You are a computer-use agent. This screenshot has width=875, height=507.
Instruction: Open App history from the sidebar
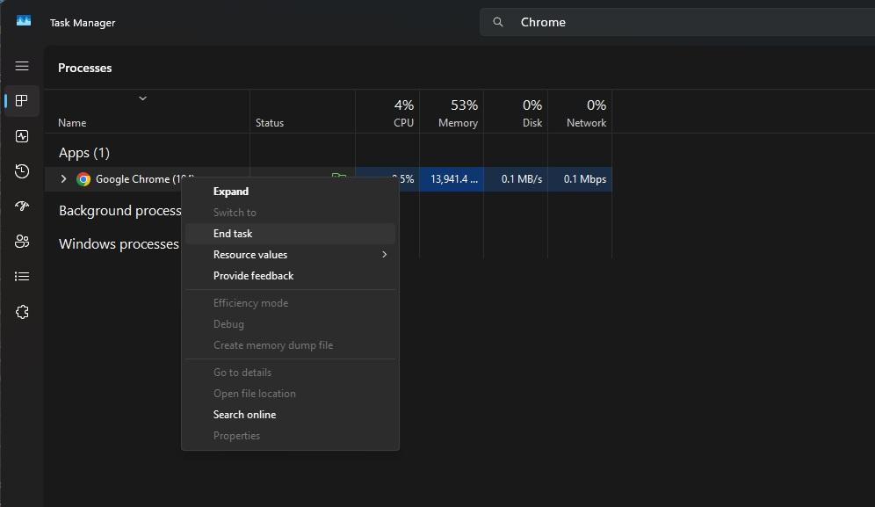[x=21, y=170]
